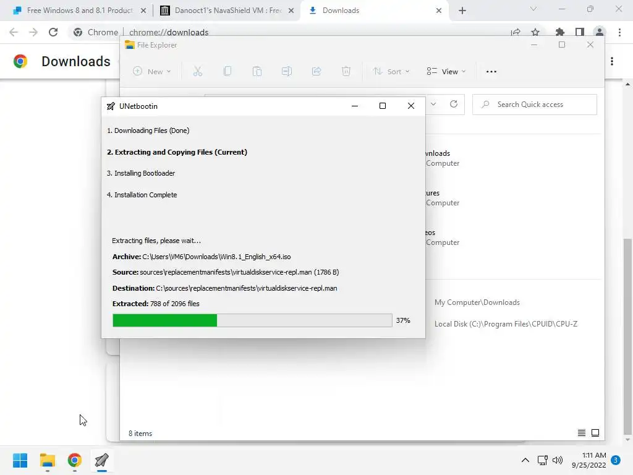Open Chrome tab search chevron
This screenshot has height=475, width=633.
(533, 9)
